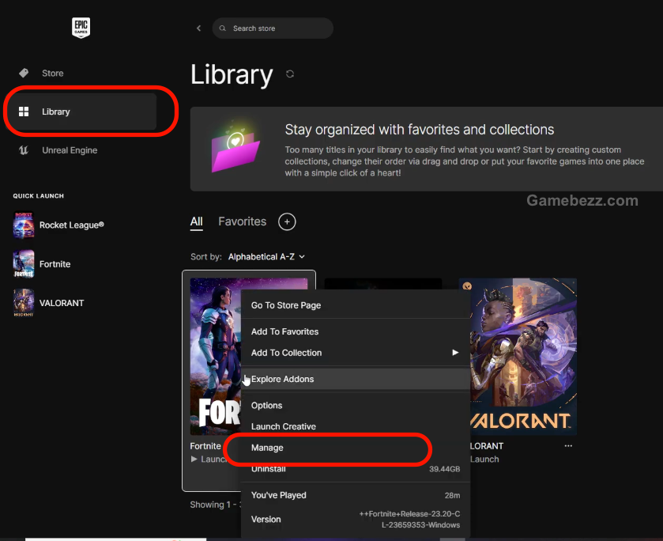
Task: Choose Add To Favorites in context menu
Action: coord(356,331)
